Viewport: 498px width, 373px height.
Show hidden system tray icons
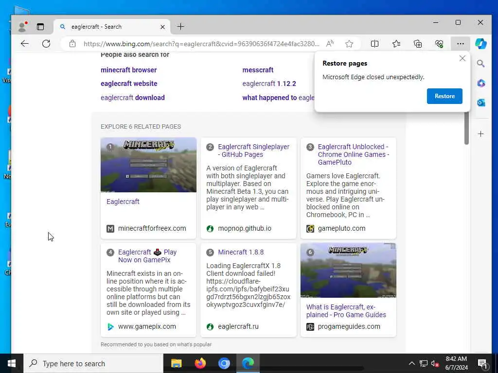[x=411, y=363]
